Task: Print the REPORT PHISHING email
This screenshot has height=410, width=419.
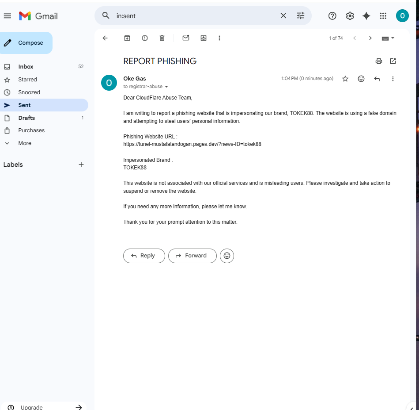Action: click(x=379, y=61)
